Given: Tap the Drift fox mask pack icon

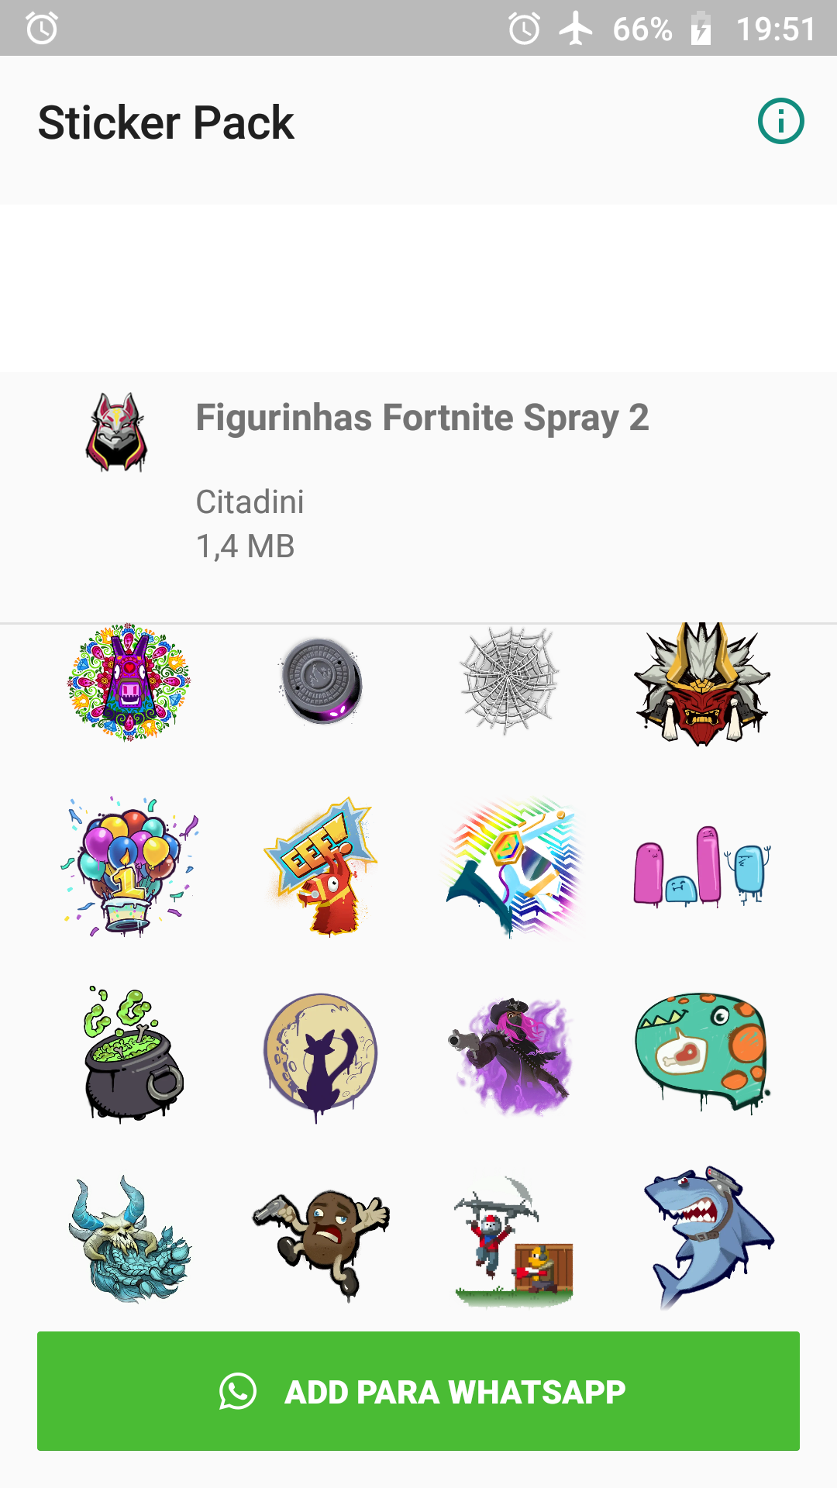Looking at the screenshot, I should coord(116,432).
